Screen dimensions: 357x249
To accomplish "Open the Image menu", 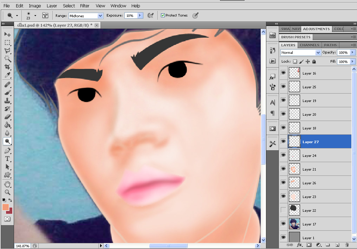I will [x=35, y=6].
